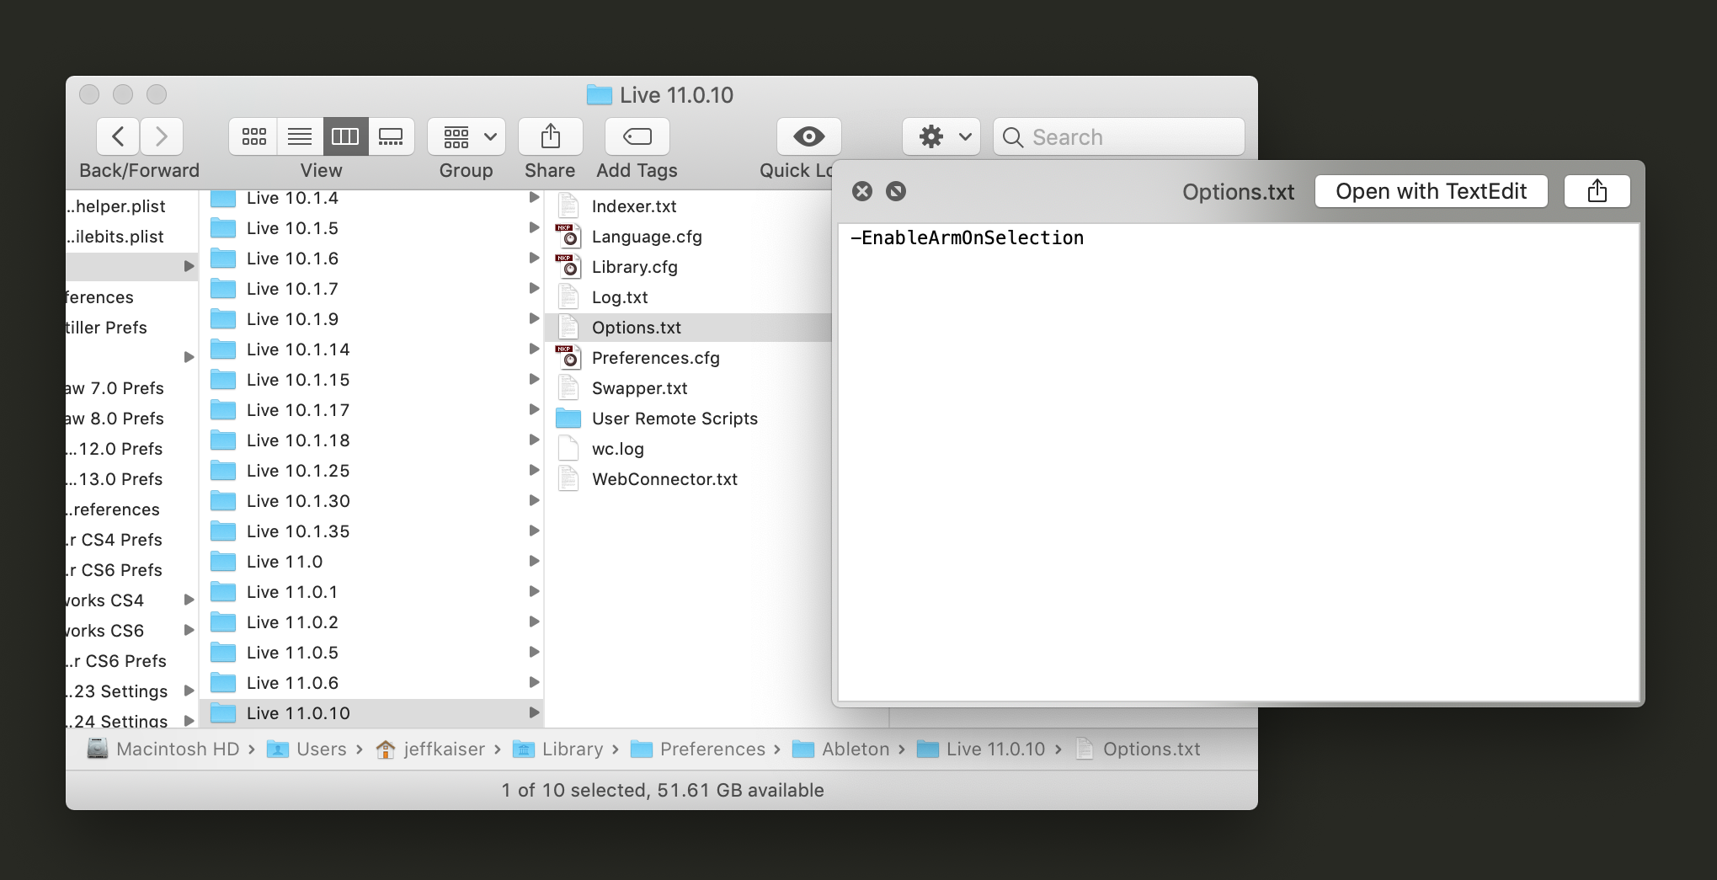Click the full screen icon in Quick Look
This screenshot has height=880, width=1717.
coord(896,191)
